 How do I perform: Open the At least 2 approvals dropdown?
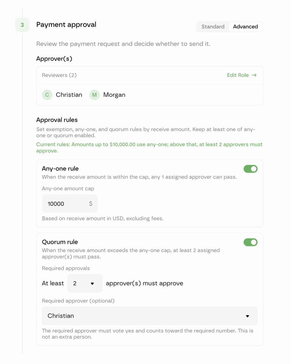pyautogui.click(x=85, y=283)
